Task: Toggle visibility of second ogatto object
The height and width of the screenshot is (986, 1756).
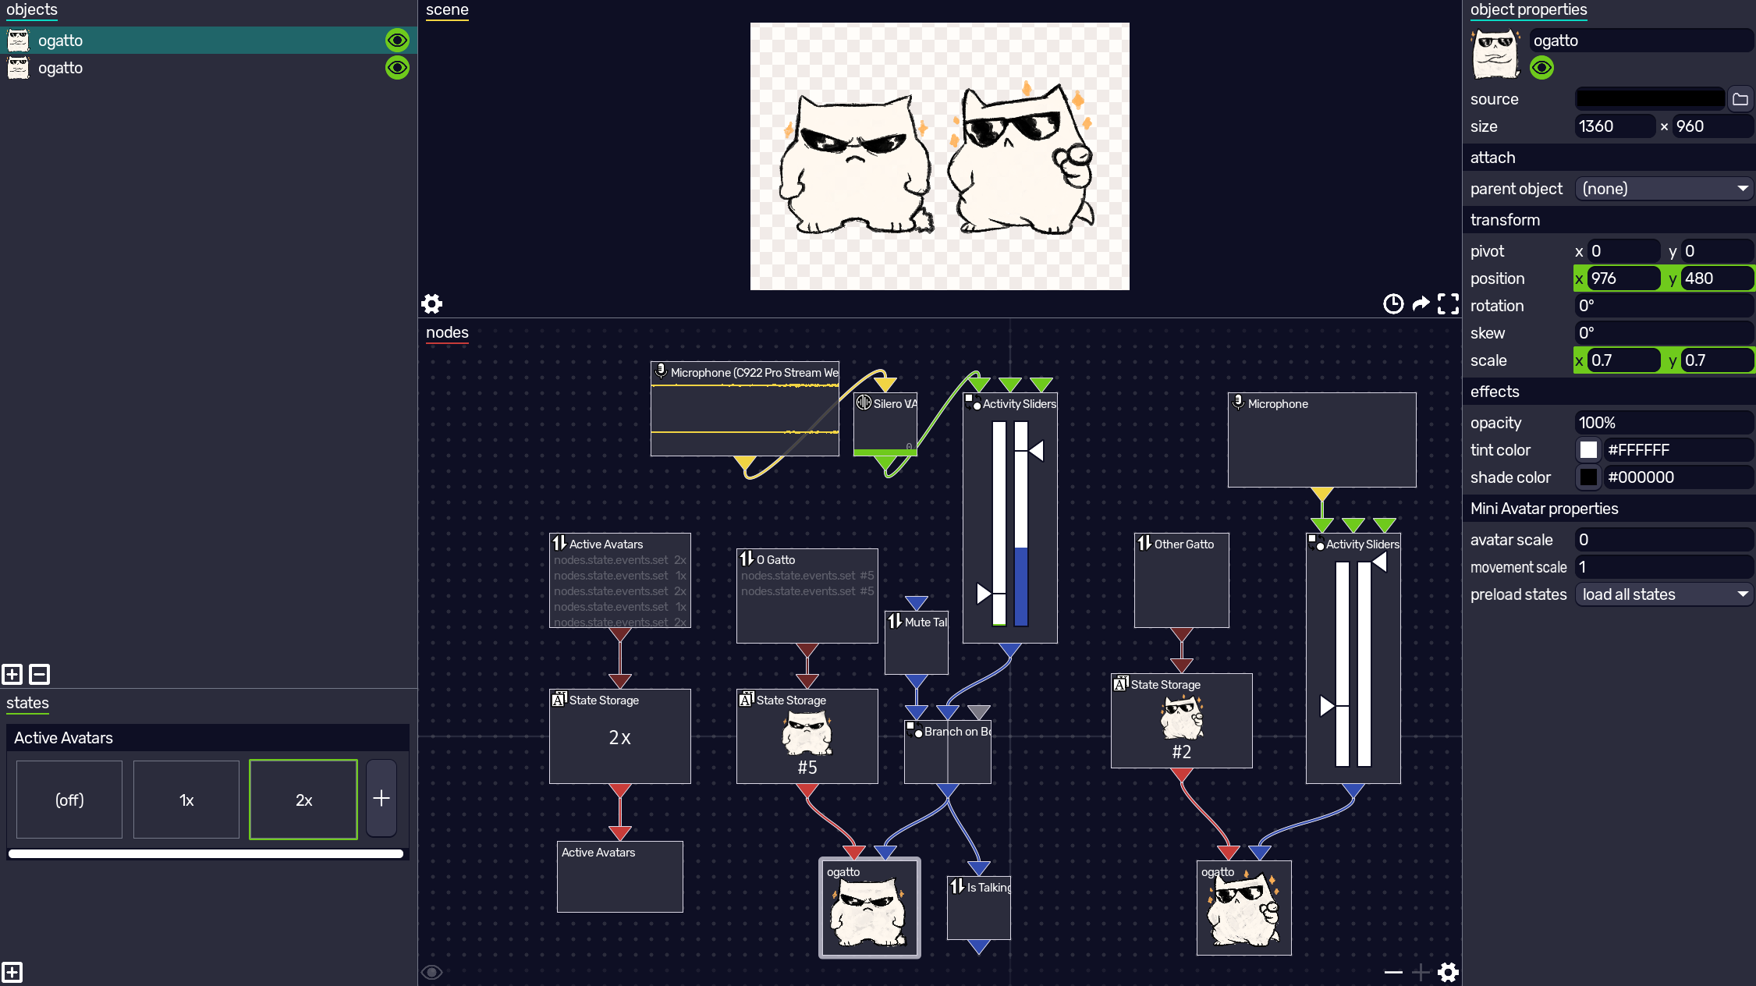Action: (397, 68)
